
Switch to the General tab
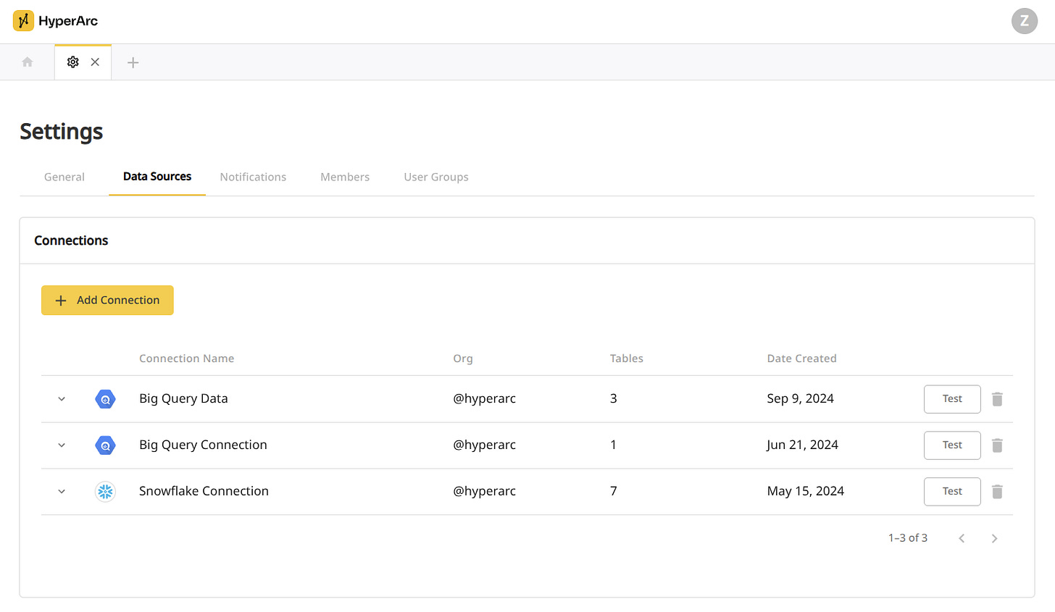pyautogui.click(x=64, y=177)
